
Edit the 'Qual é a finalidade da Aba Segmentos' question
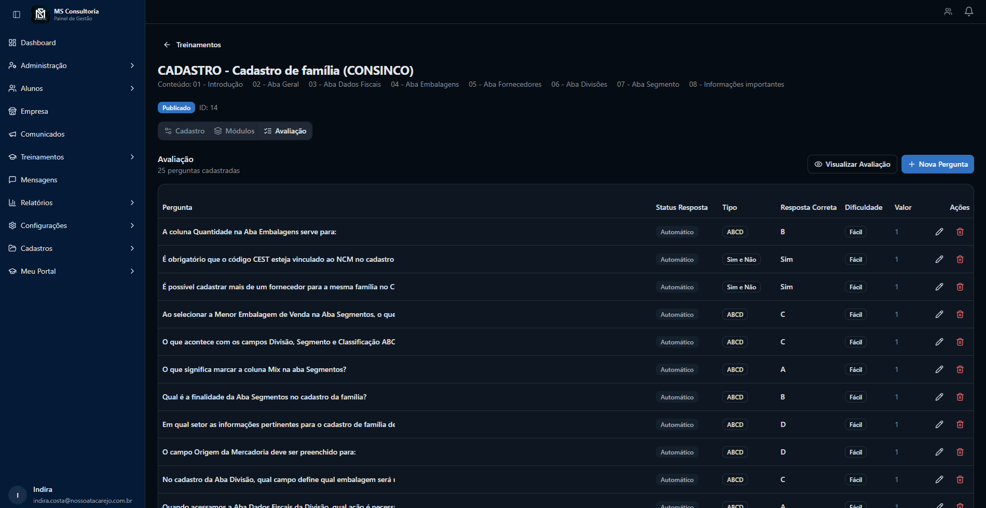pos(939,397)
